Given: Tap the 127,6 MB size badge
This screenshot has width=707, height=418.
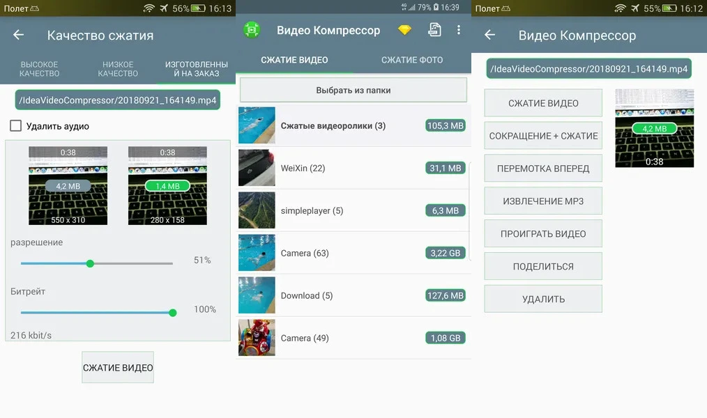Looking at the screenshot, I should [446, 295].
